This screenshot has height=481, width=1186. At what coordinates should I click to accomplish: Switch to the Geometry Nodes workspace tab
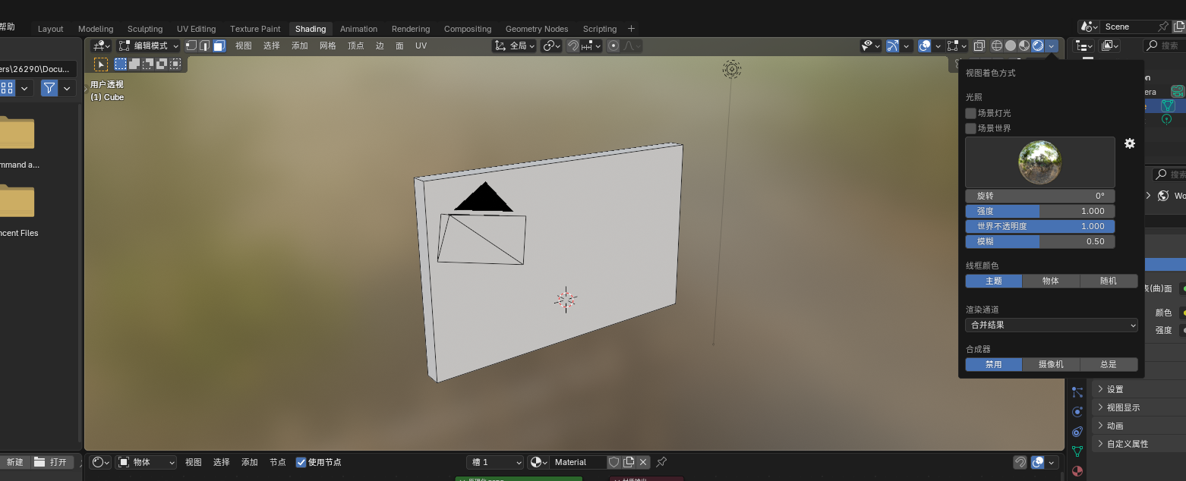tap(537, 29)
